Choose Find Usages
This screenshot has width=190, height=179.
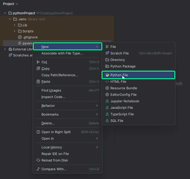click(x=68, y=90)
